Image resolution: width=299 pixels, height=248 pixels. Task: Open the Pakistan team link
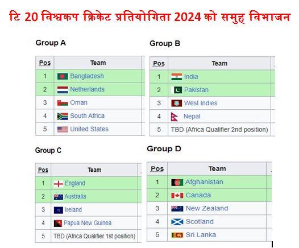point(196,90)
